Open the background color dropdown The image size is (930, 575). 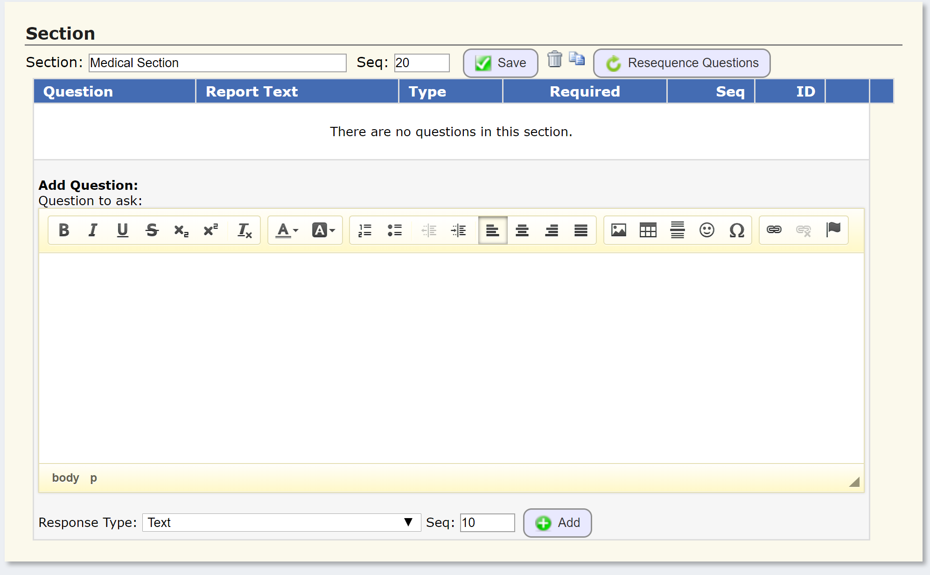point(323,230)
